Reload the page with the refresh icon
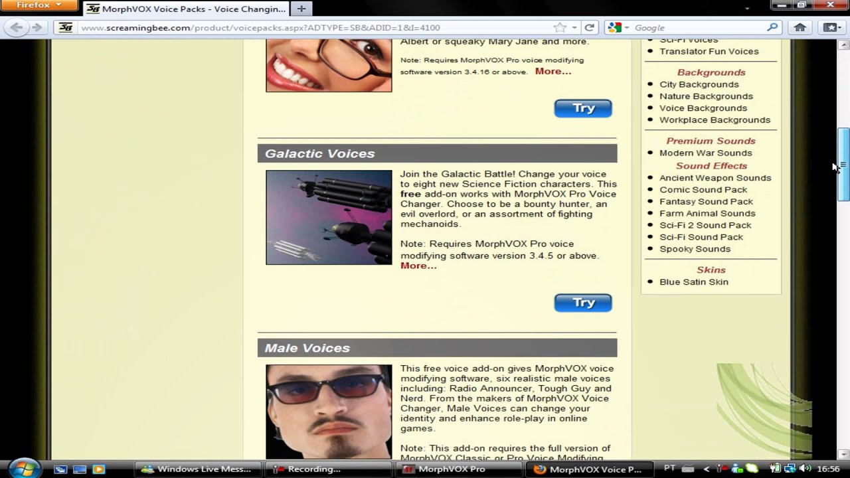This screenshot has width=850, height=478. point(589,27)
